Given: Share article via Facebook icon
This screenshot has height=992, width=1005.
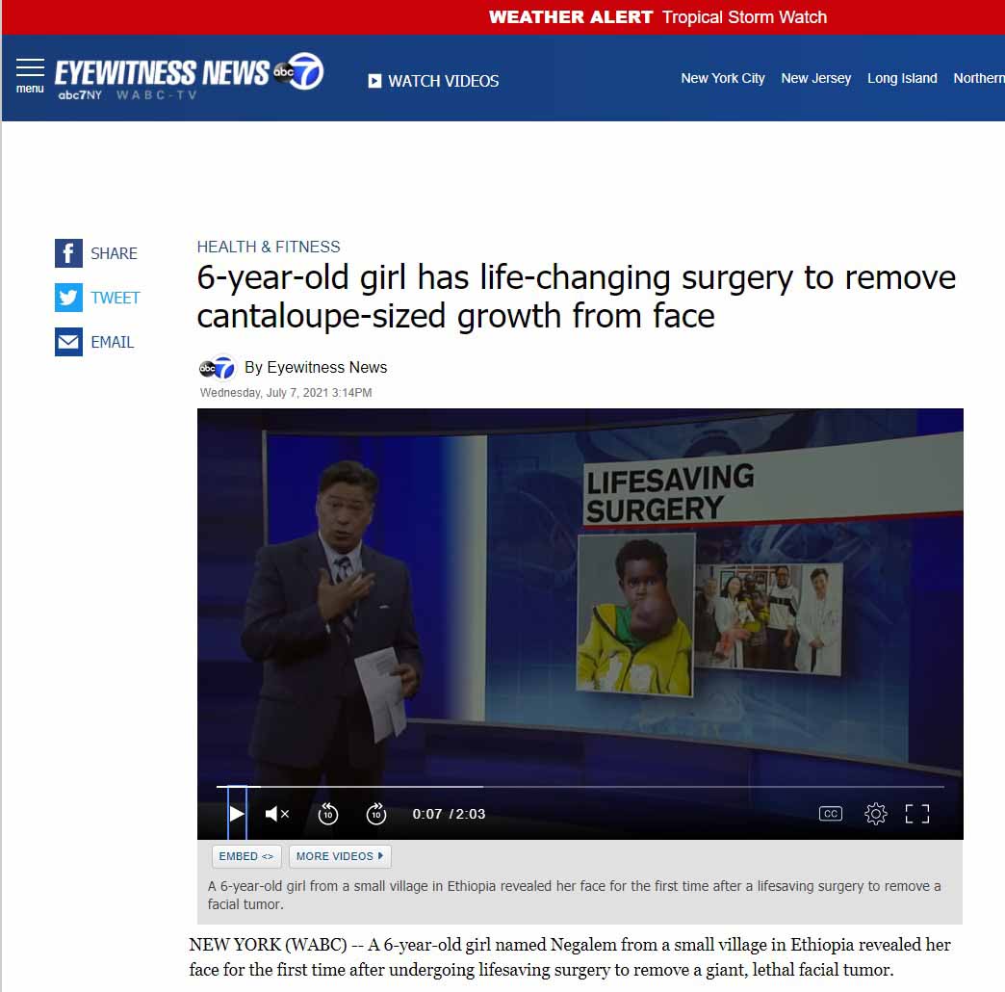Looking at the screenshot, I should [68, 253].
